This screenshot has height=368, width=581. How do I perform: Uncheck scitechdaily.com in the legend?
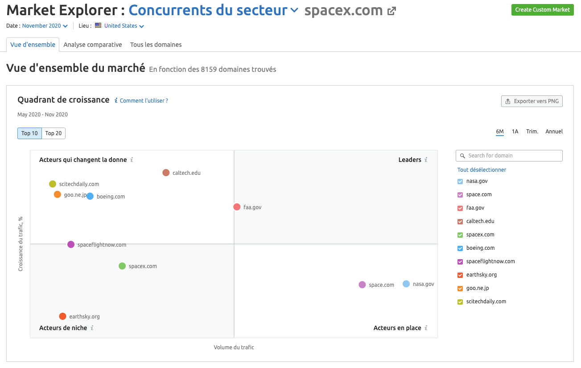coord(460,302)
